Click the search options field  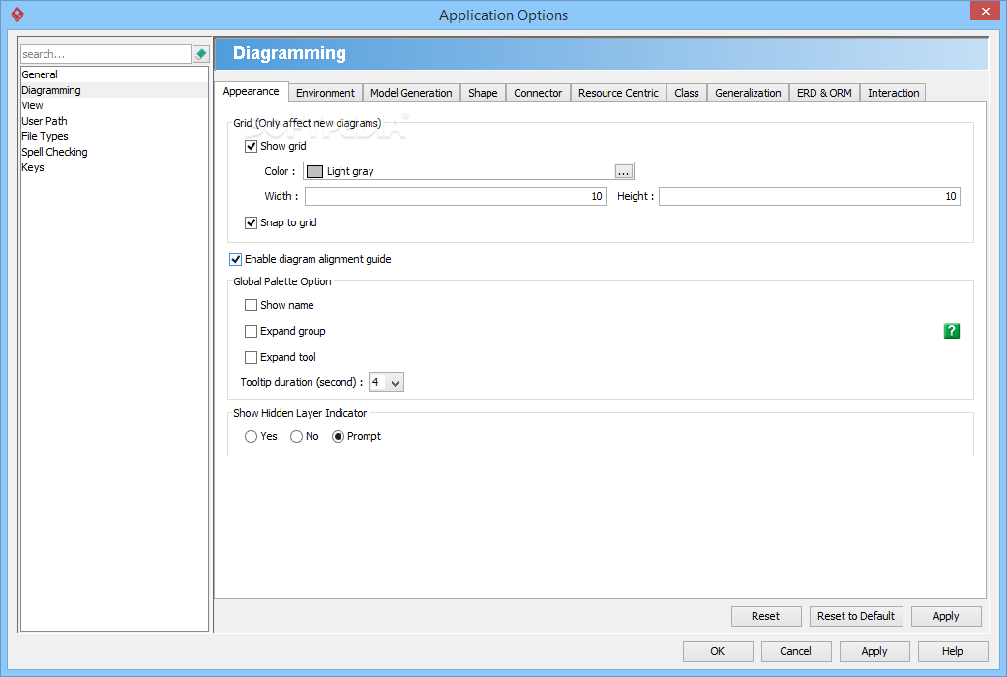[x=106, y=54]
